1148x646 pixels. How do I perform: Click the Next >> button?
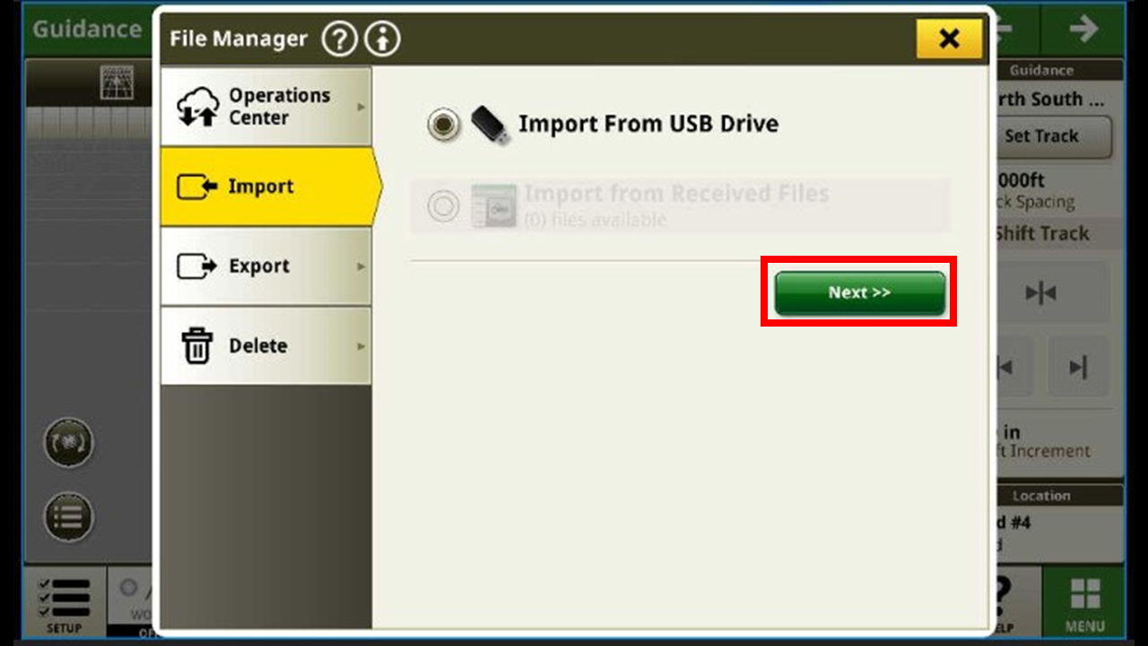[860, 292]
